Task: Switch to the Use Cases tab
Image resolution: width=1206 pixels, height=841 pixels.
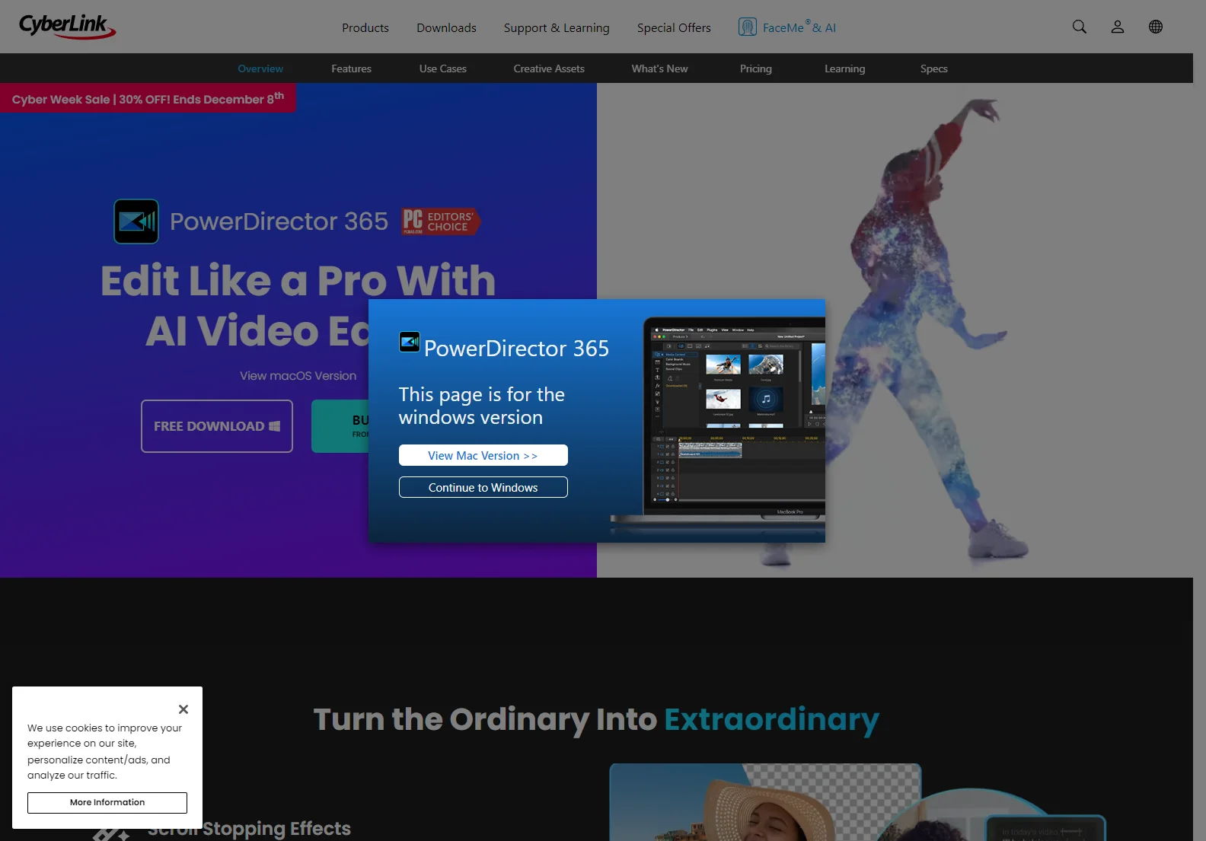Action: (x=443, y=68)
